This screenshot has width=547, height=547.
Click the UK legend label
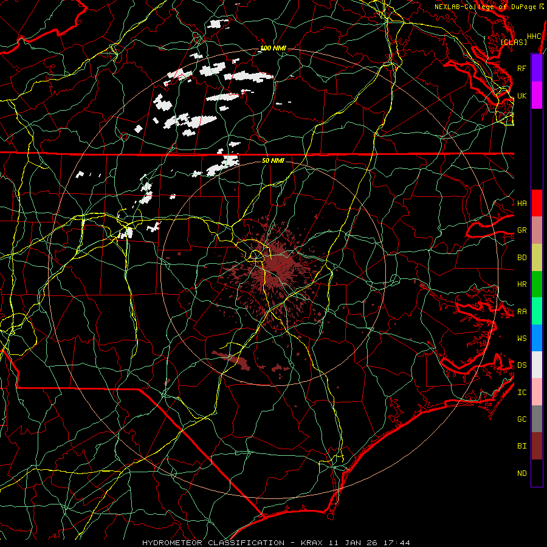[x=521, y=95]
